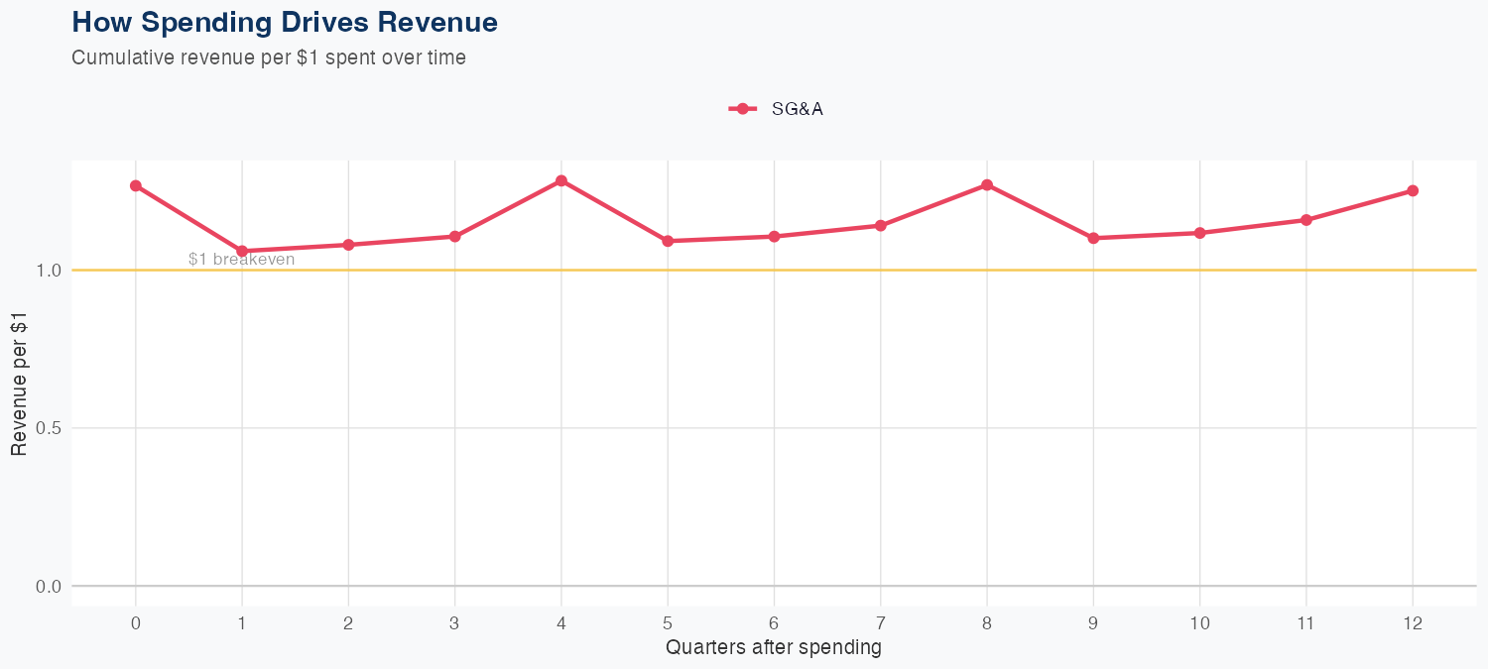Click the peak data point at quarter 4
Viewport: 1488px width, 669px height.
pyautogui.click(x=561, y=181)
